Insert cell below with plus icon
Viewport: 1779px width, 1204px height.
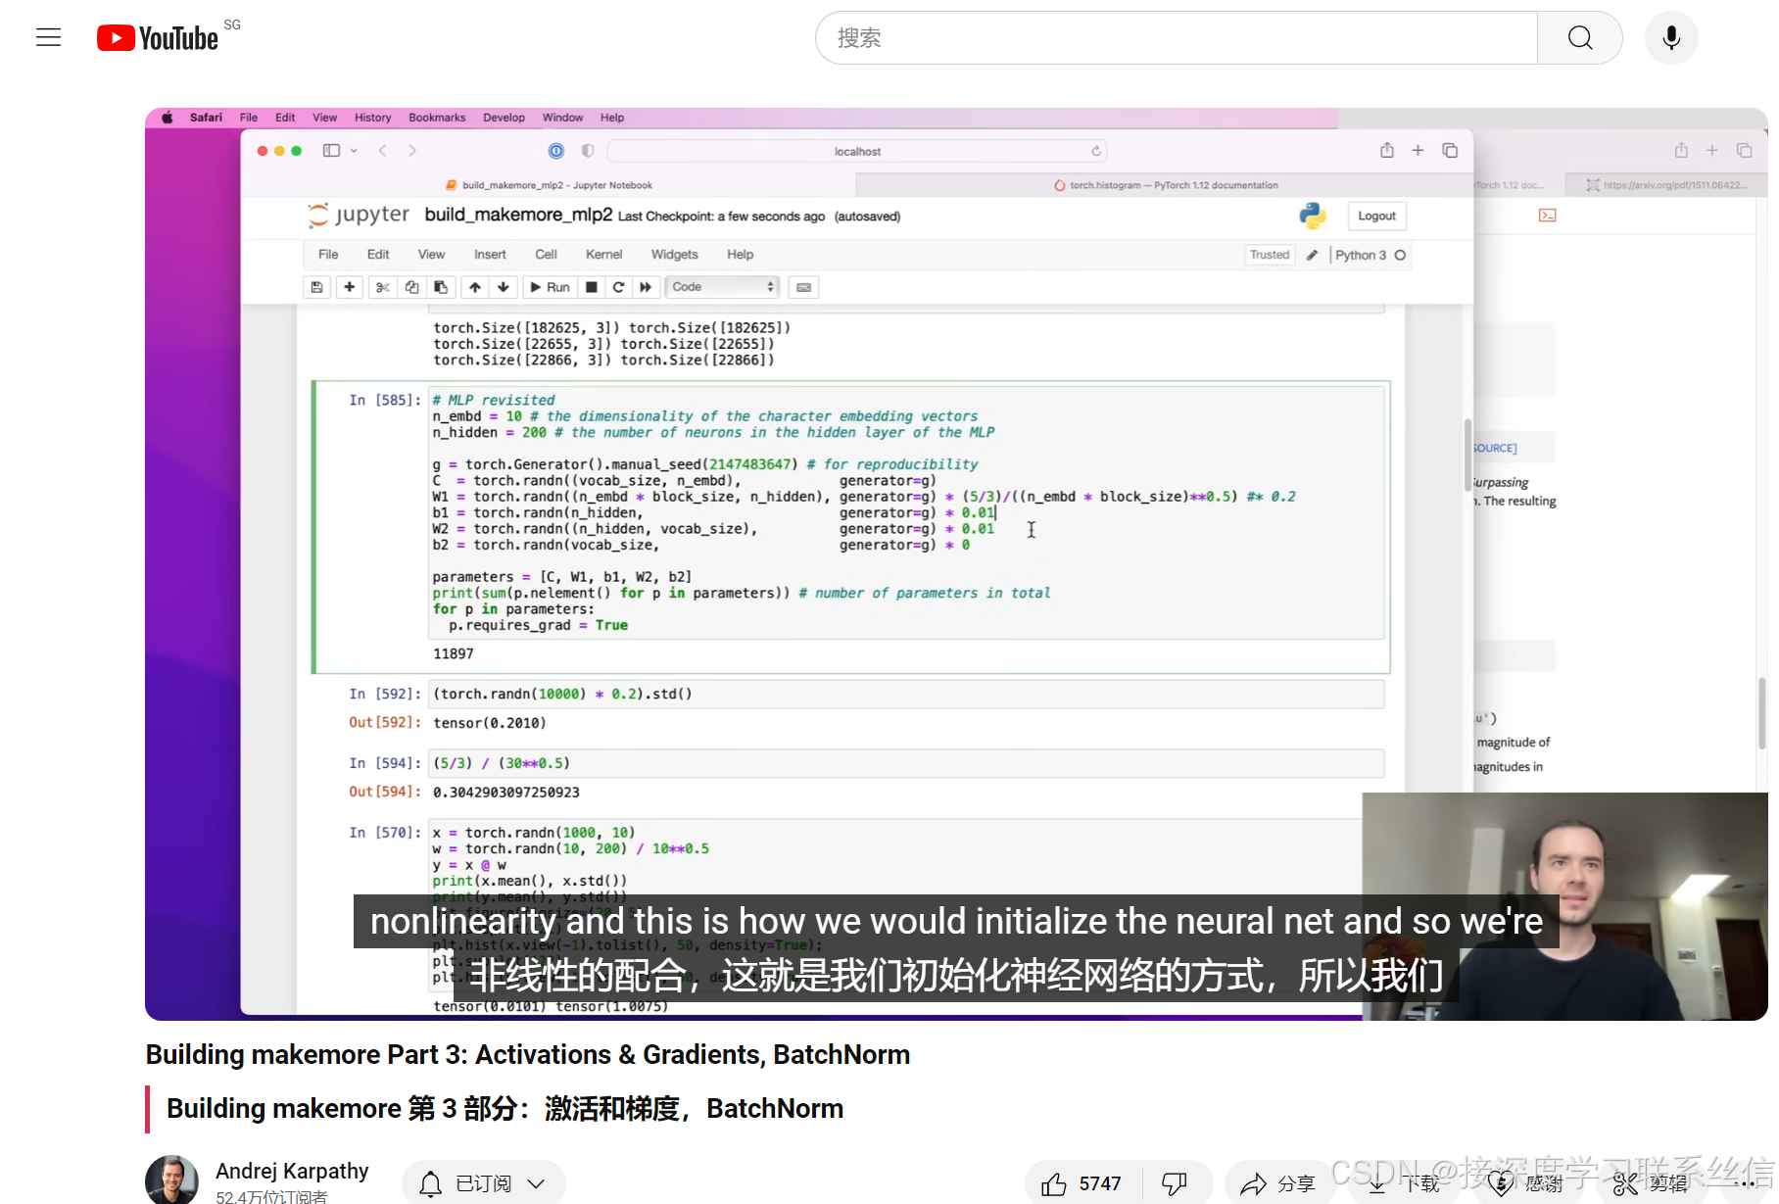(349, 287)
